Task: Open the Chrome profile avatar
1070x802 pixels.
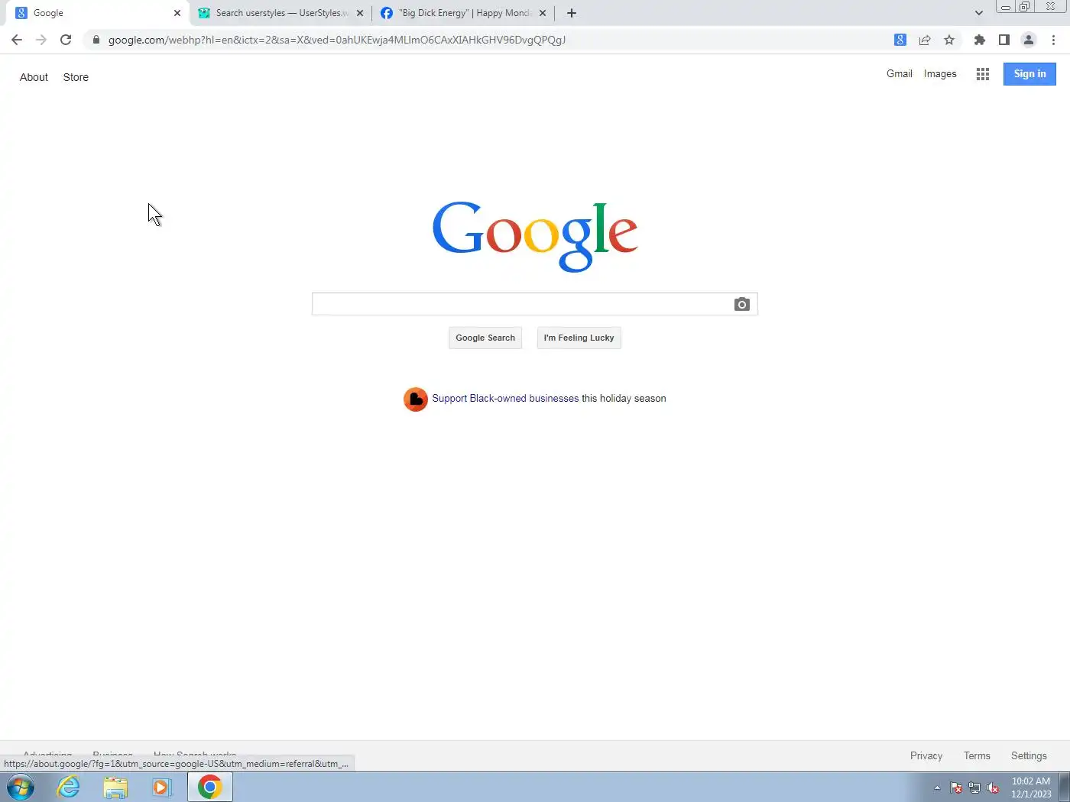Action: coord(1029,40)
